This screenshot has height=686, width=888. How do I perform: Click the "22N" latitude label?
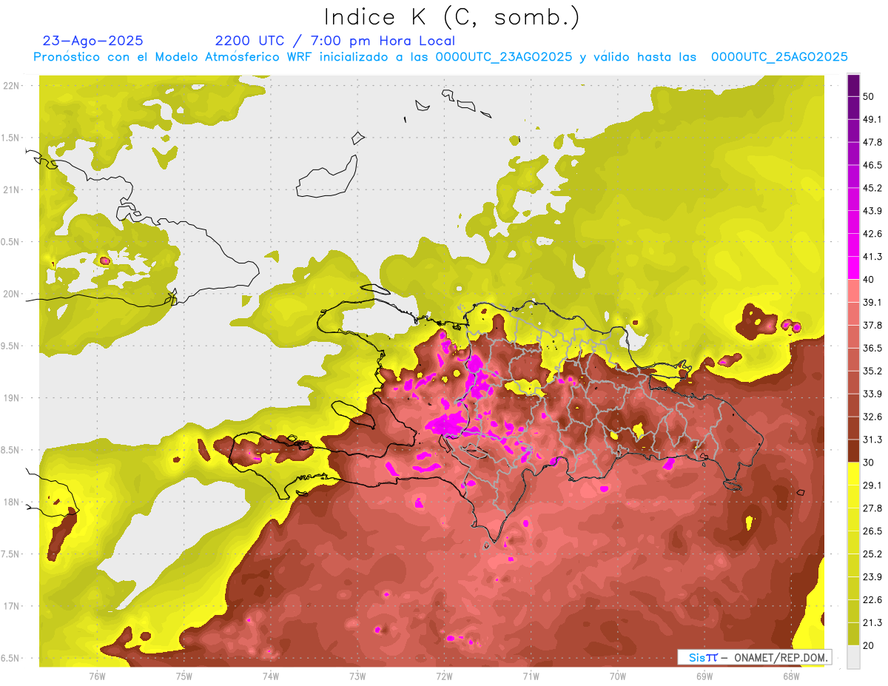point(10,85)
